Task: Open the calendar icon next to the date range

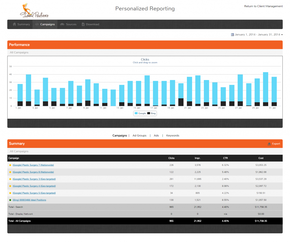Action: tap(232, 34)
